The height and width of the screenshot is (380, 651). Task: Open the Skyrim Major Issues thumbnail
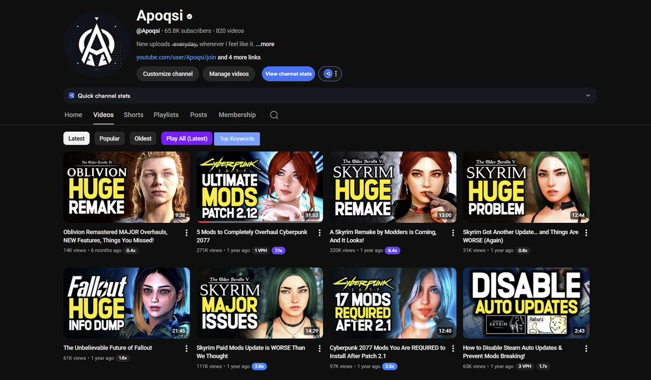[x=260, y=303]
